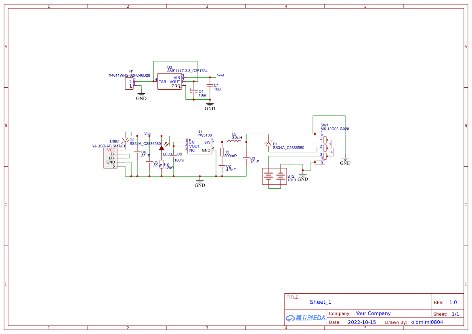Click the 500mΩ resistor value
The image size is (472, 334).
[x=231, y=156]
